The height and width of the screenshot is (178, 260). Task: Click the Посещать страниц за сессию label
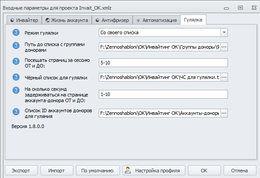(57, 63)
